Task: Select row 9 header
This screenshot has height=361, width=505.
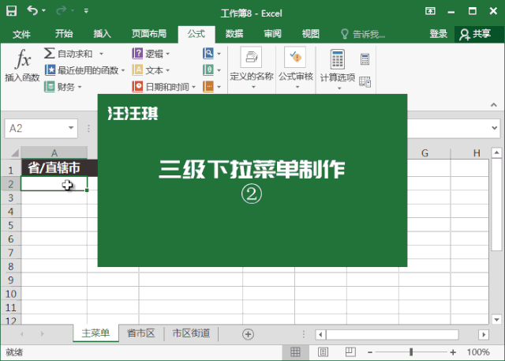Action: [x=10, y=280]
